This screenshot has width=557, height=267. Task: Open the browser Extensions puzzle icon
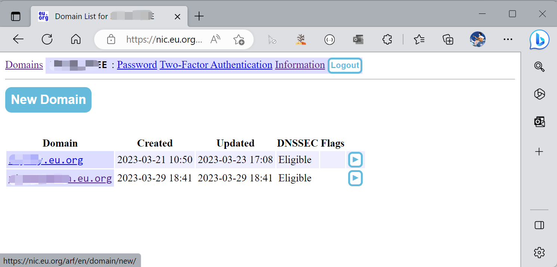[387, 39]
